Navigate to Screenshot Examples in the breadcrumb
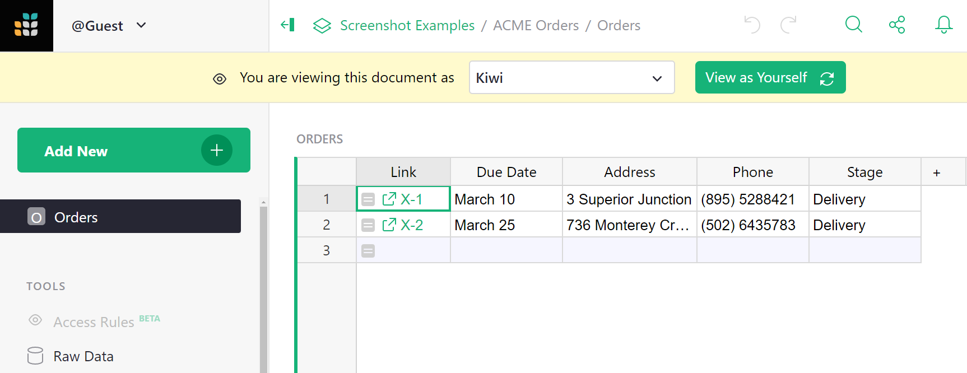Image resolution: width=967 pixels, height=373 pixels. pyautogui.click(x=407, y=25)
